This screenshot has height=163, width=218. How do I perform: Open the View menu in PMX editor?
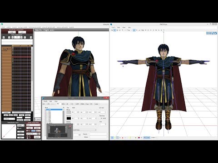point(56,101)
